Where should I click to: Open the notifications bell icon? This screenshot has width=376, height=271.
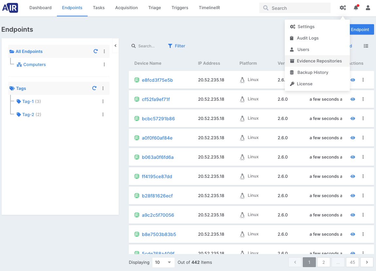[356, 8]
